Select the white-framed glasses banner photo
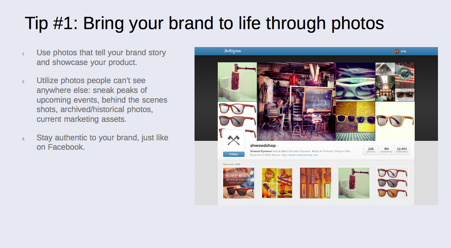The image size is (451, 248). (x=355, y=82)
